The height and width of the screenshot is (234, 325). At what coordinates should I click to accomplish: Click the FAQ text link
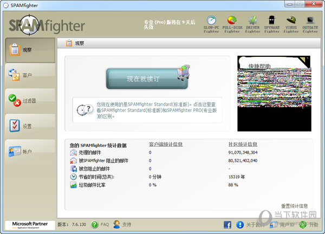click(105, 224)
